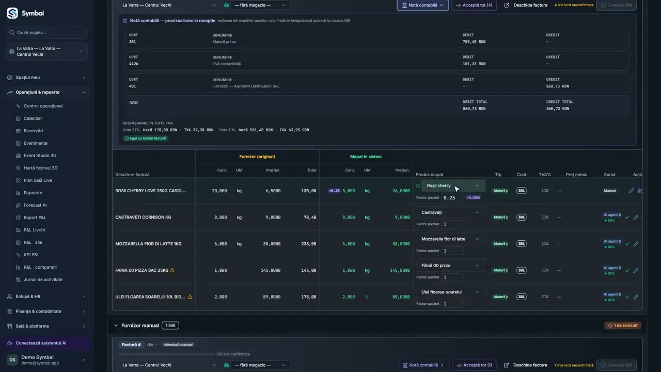Open Control operațional in the sidebar
The width and height of the screenshot is (661, 372).
[43, 106]
